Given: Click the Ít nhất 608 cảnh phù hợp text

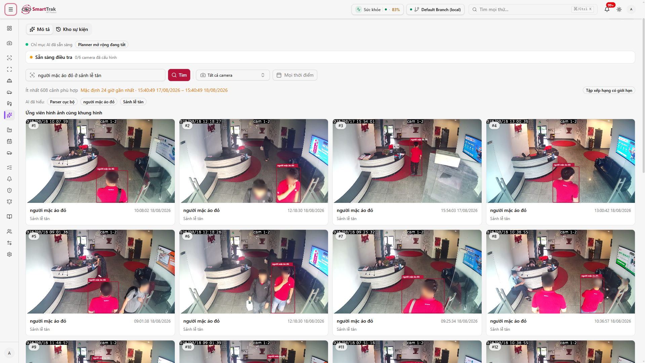Looking at the screenshot, I should pos(52,90).
